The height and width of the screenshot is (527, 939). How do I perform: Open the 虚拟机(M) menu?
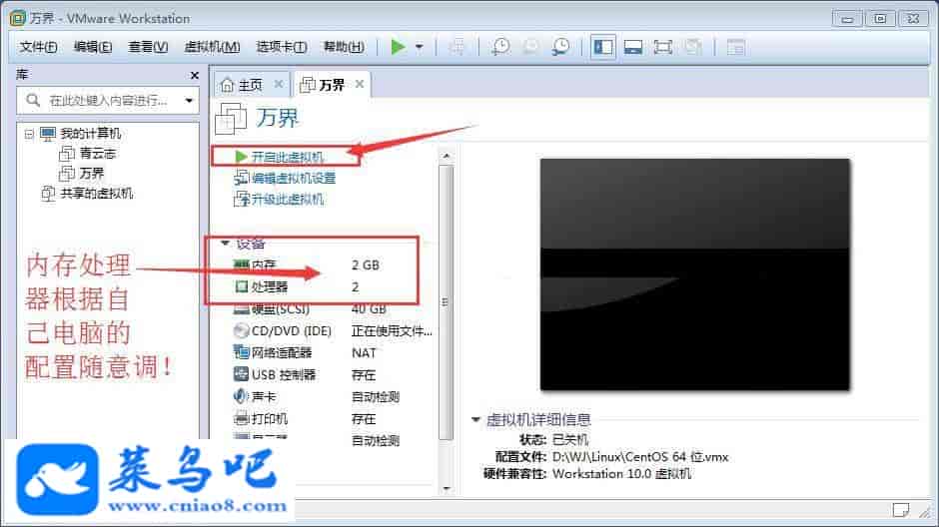(x=212, y=47)
